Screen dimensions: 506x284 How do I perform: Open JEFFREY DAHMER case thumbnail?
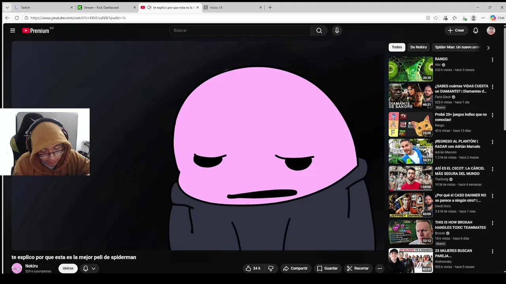click(411, 205)
